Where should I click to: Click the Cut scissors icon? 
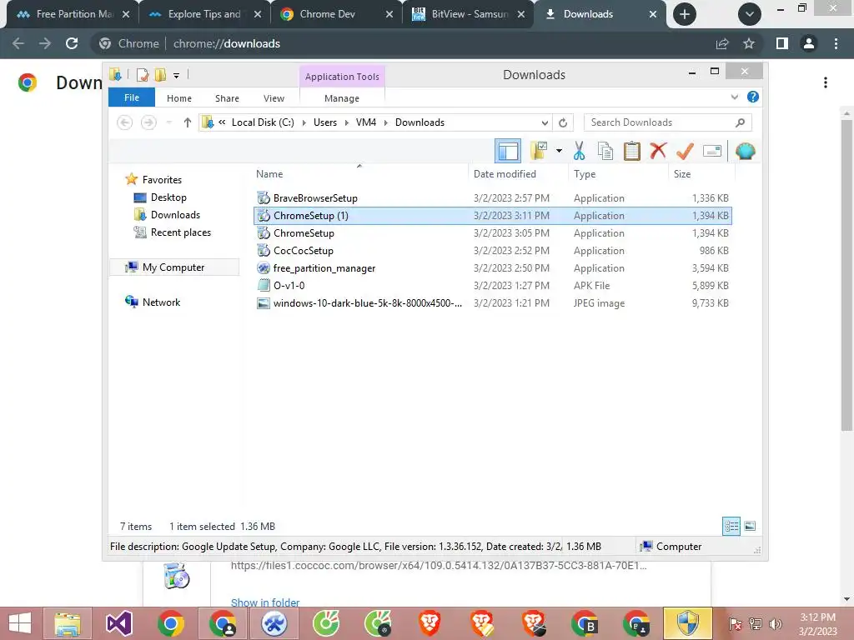coord(579,151)
